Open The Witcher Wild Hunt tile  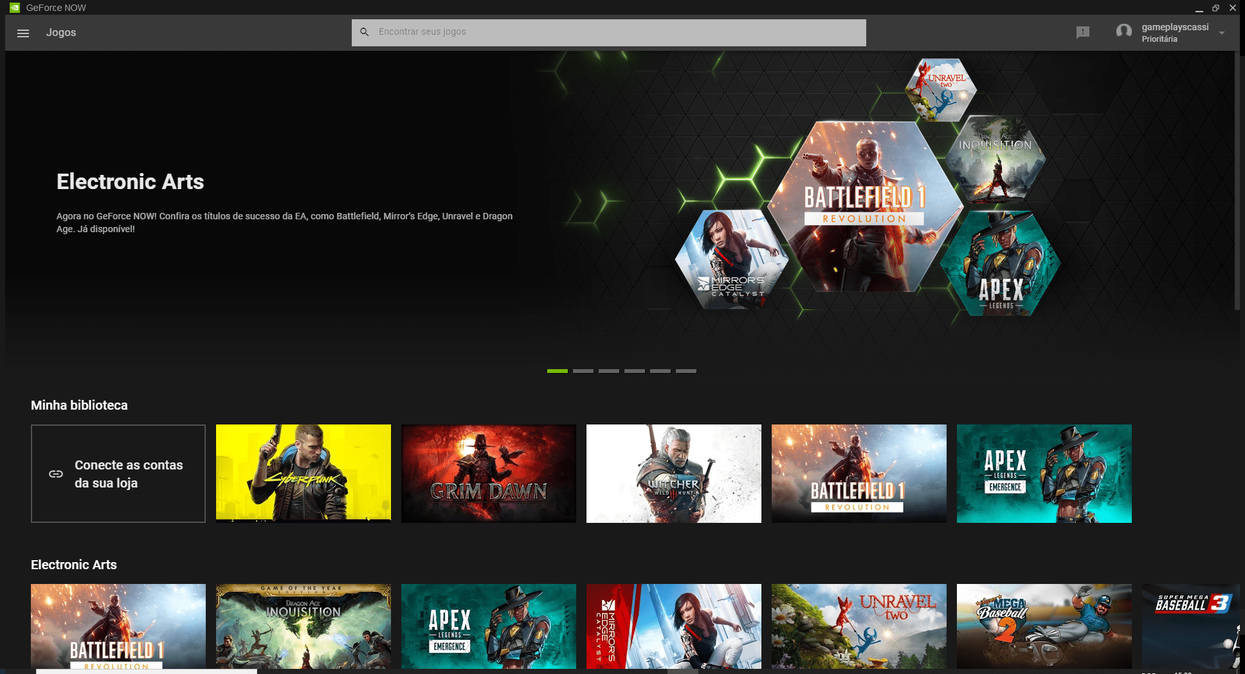(674, 473)
